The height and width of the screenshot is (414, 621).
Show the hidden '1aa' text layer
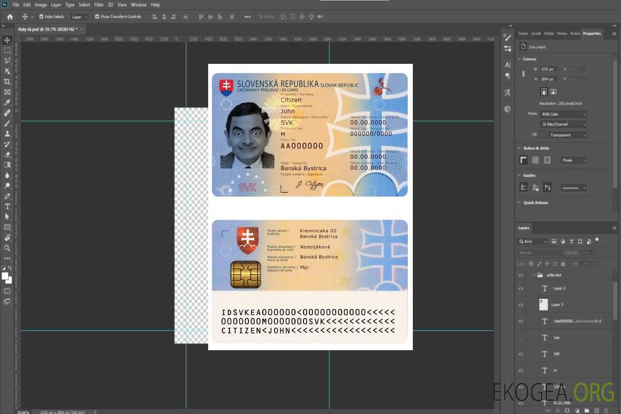click(521, 338)
